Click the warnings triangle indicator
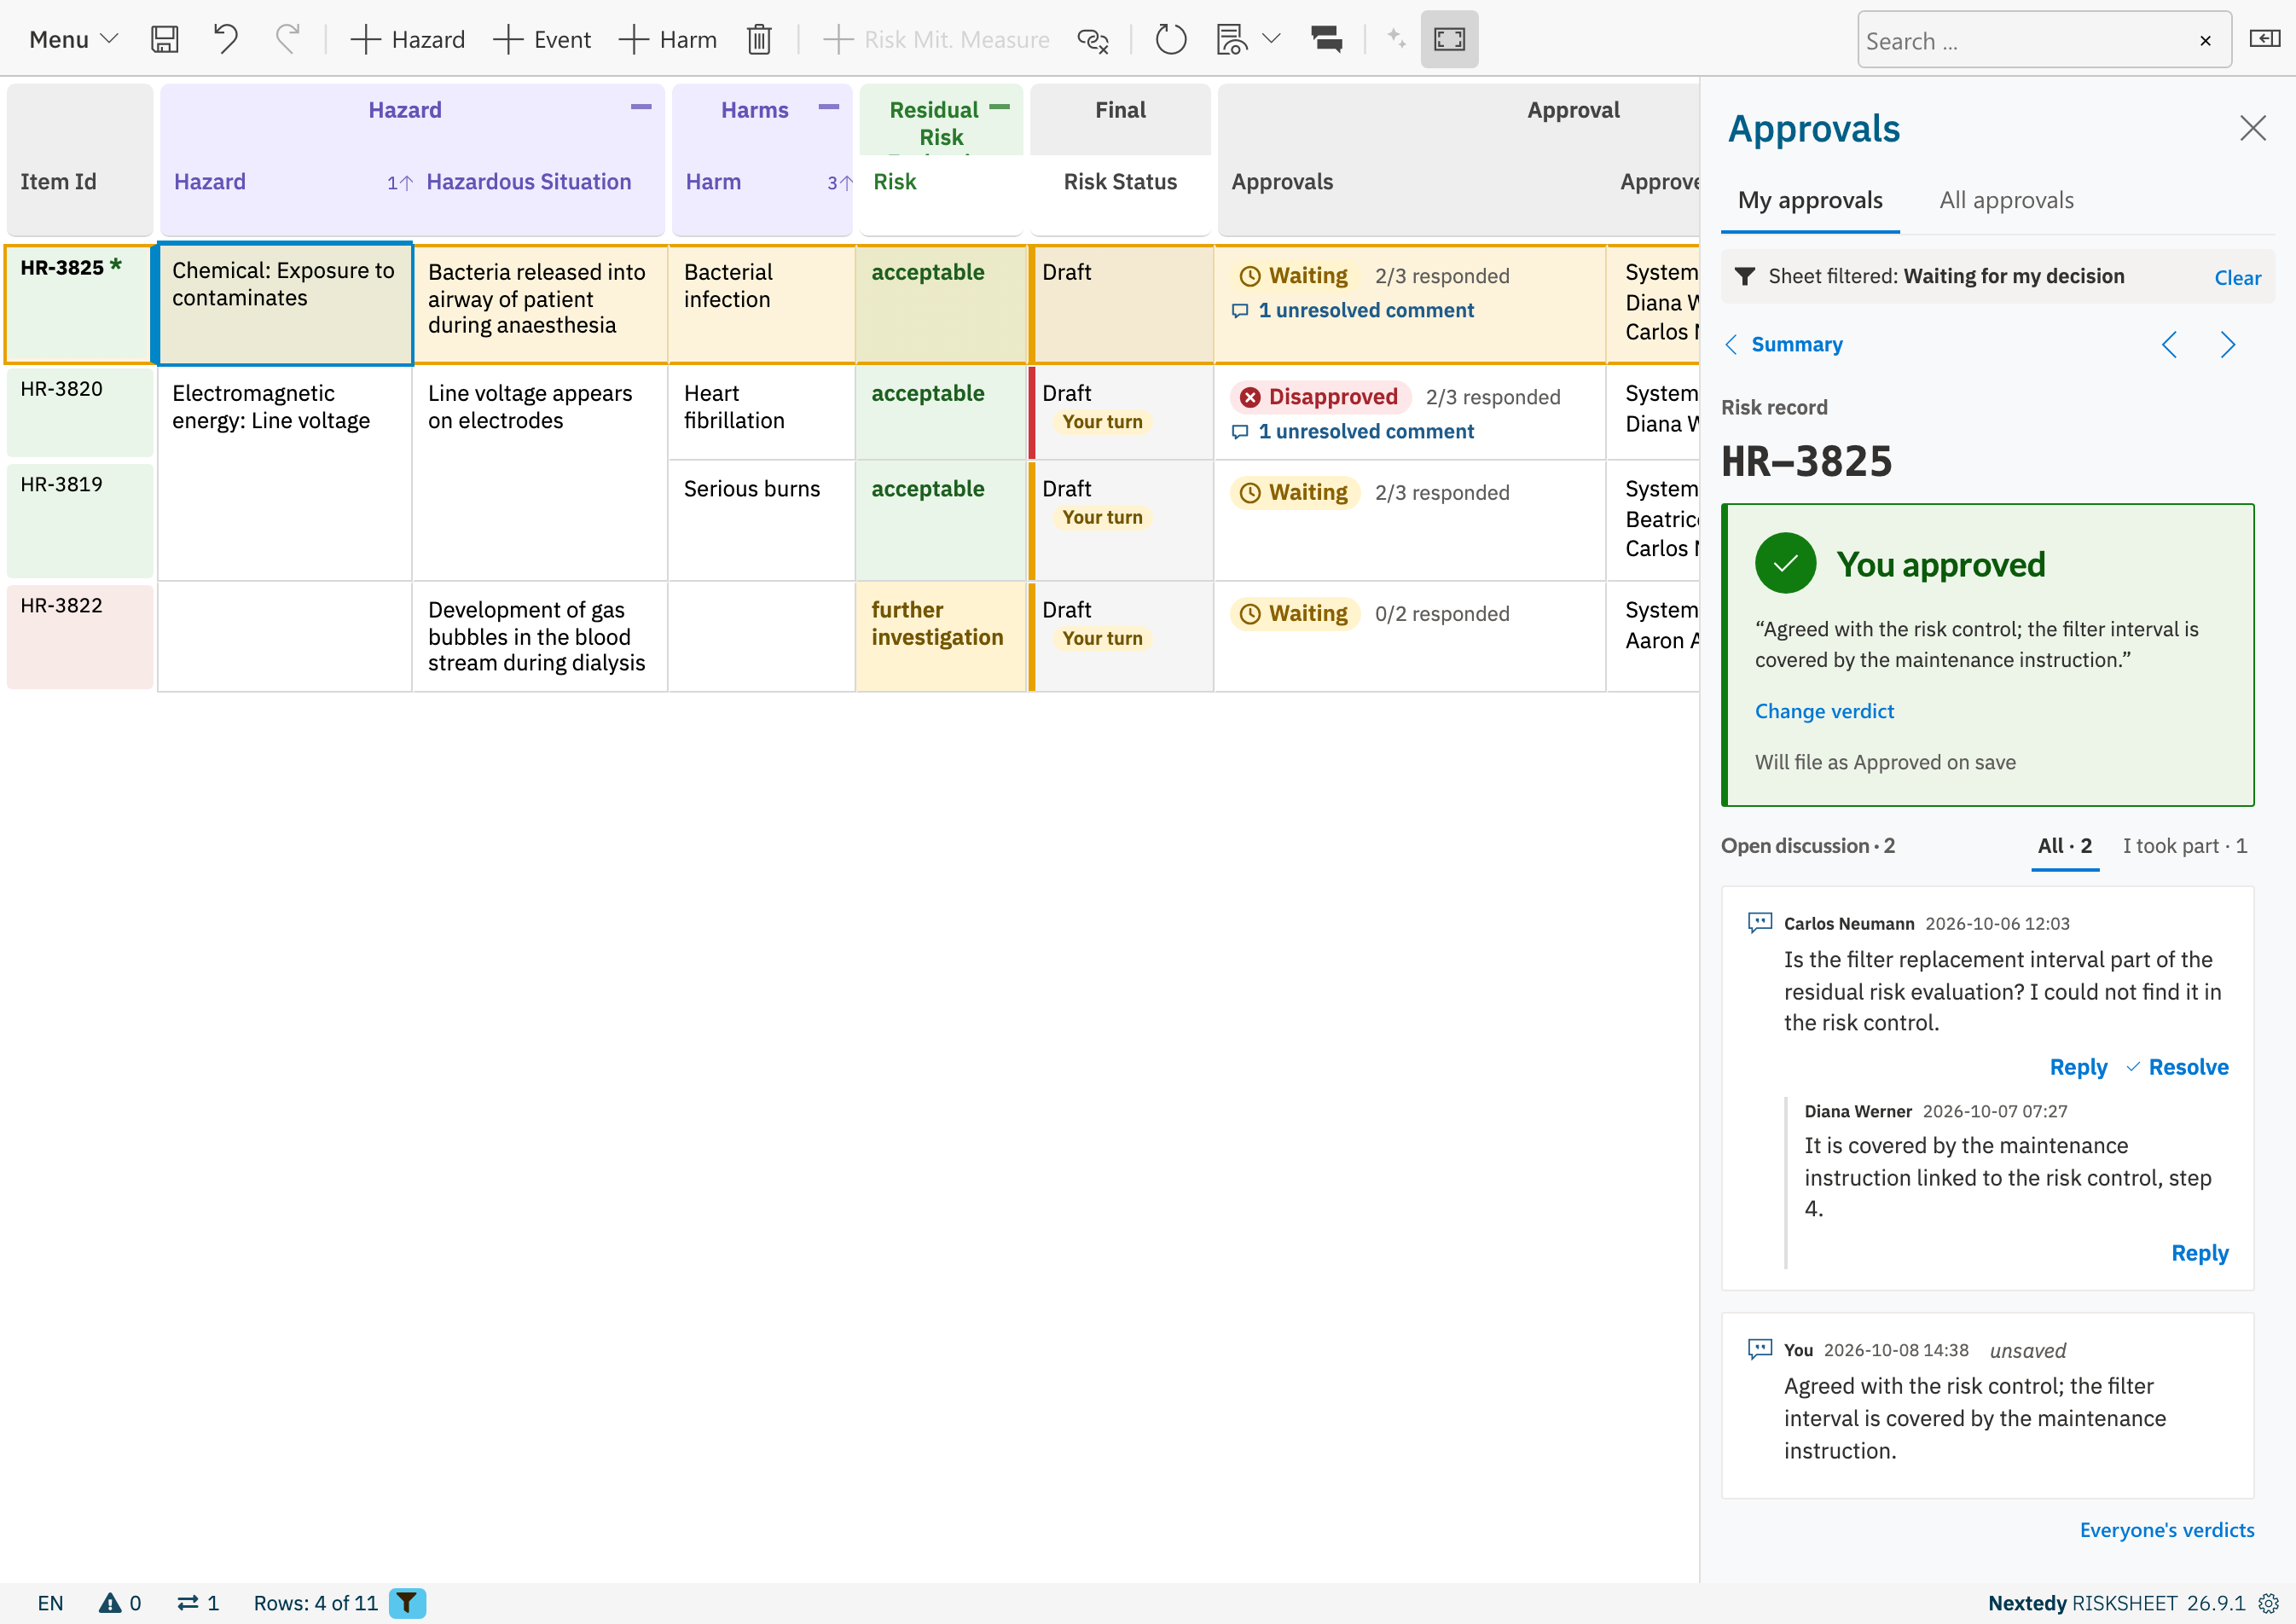The image size is (2296, 1624). coord(120,1603)
